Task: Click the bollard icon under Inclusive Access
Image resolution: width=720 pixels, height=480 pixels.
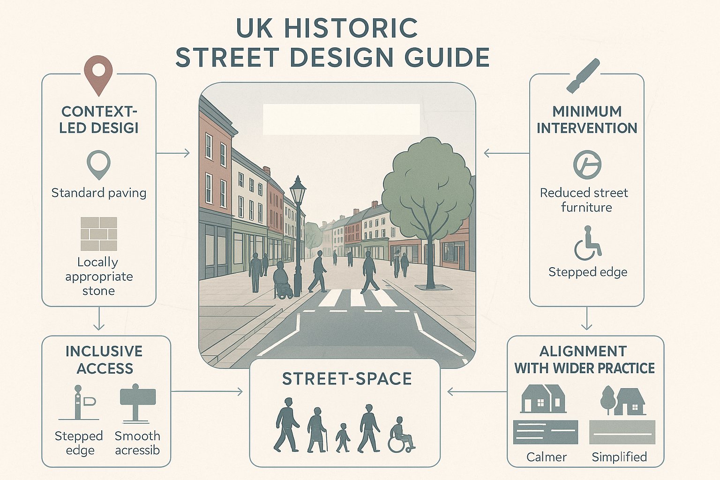Action: tap(79, 403)
